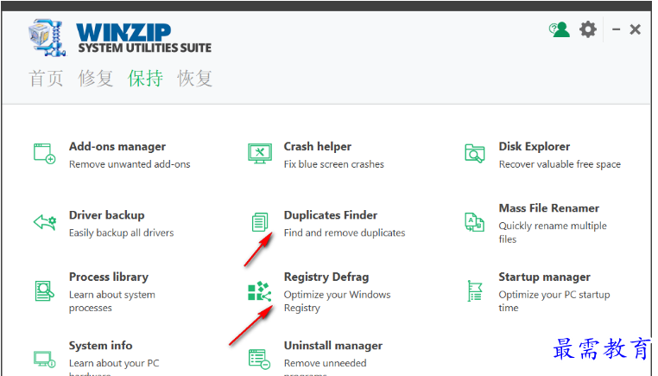Click the Registry Defrag title
The image size is (658, 376).
coord(326,277)
